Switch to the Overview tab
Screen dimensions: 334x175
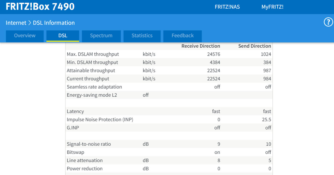pos(25,36)
